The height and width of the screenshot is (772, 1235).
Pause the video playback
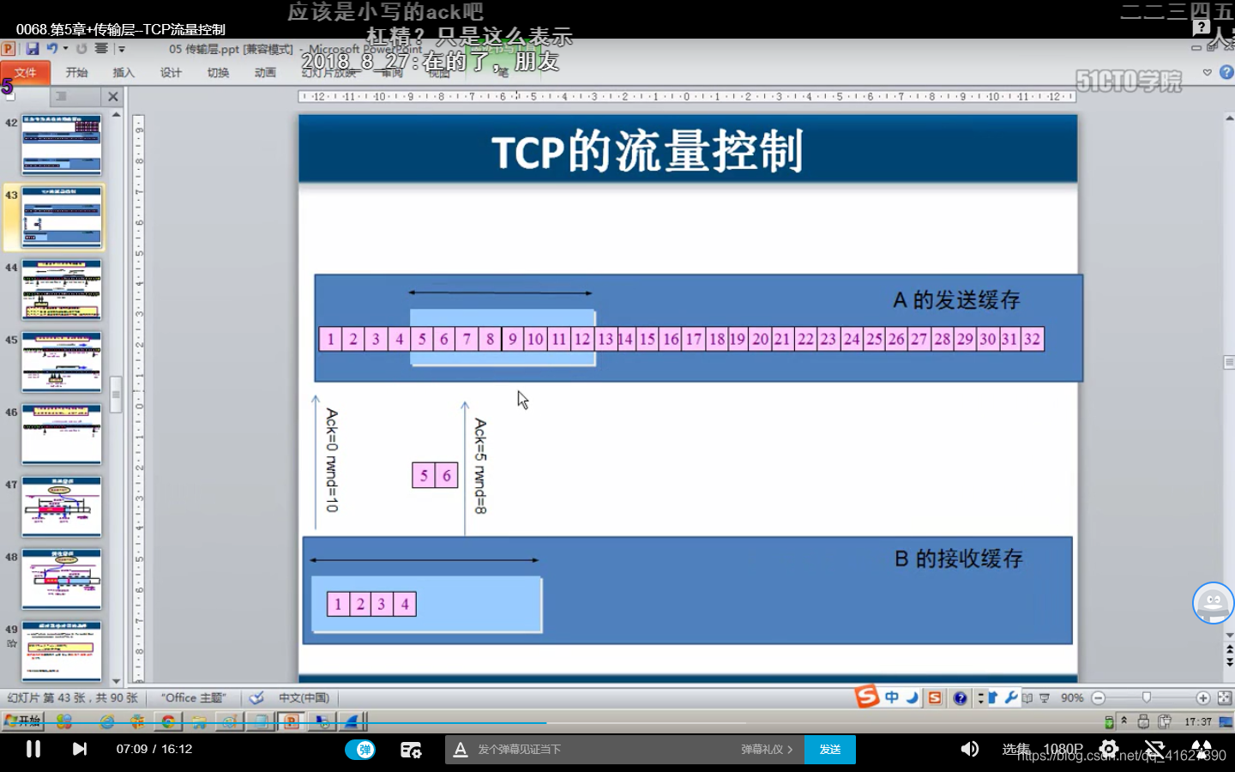(x=33, y=749)
